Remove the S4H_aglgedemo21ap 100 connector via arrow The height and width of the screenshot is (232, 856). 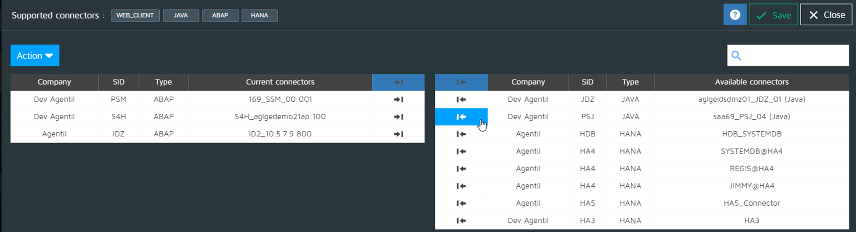click(398, 117)
